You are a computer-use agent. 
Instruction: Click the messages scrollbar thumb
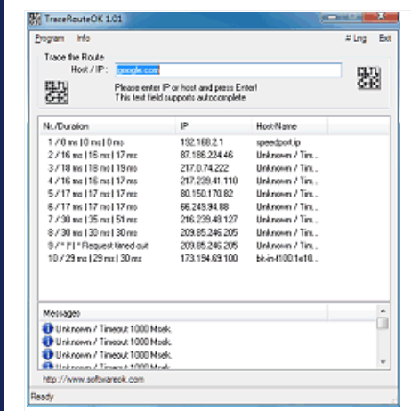pyautogui.click(x=383, y=323)
